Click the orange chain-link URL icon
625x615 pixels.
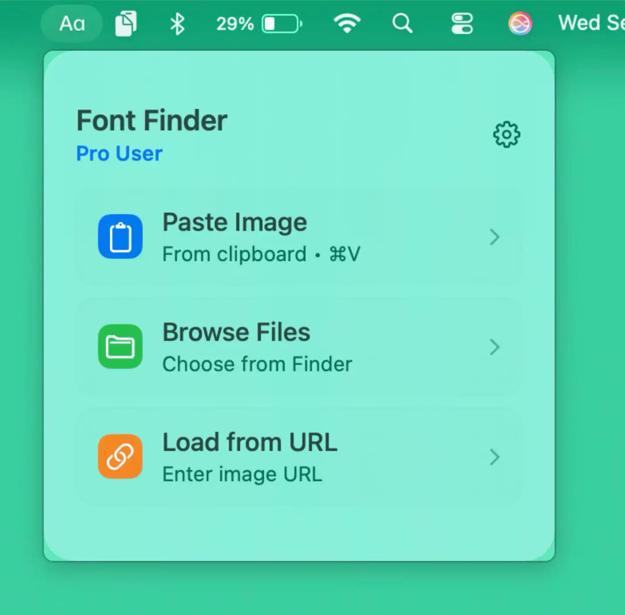[120, 457]
